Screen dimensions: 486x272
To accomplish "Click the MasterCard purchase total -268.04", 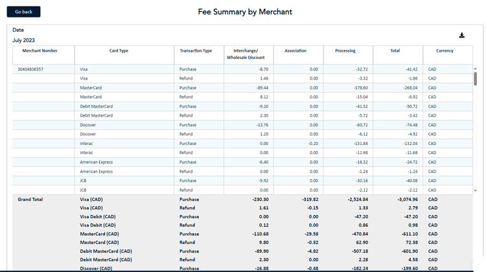I will point(408,88).
